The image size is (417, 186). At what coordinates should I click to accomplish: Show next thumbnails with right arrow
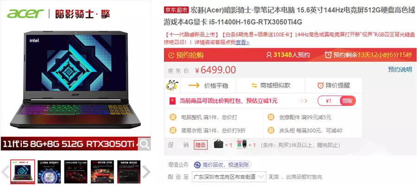point(146,172)
